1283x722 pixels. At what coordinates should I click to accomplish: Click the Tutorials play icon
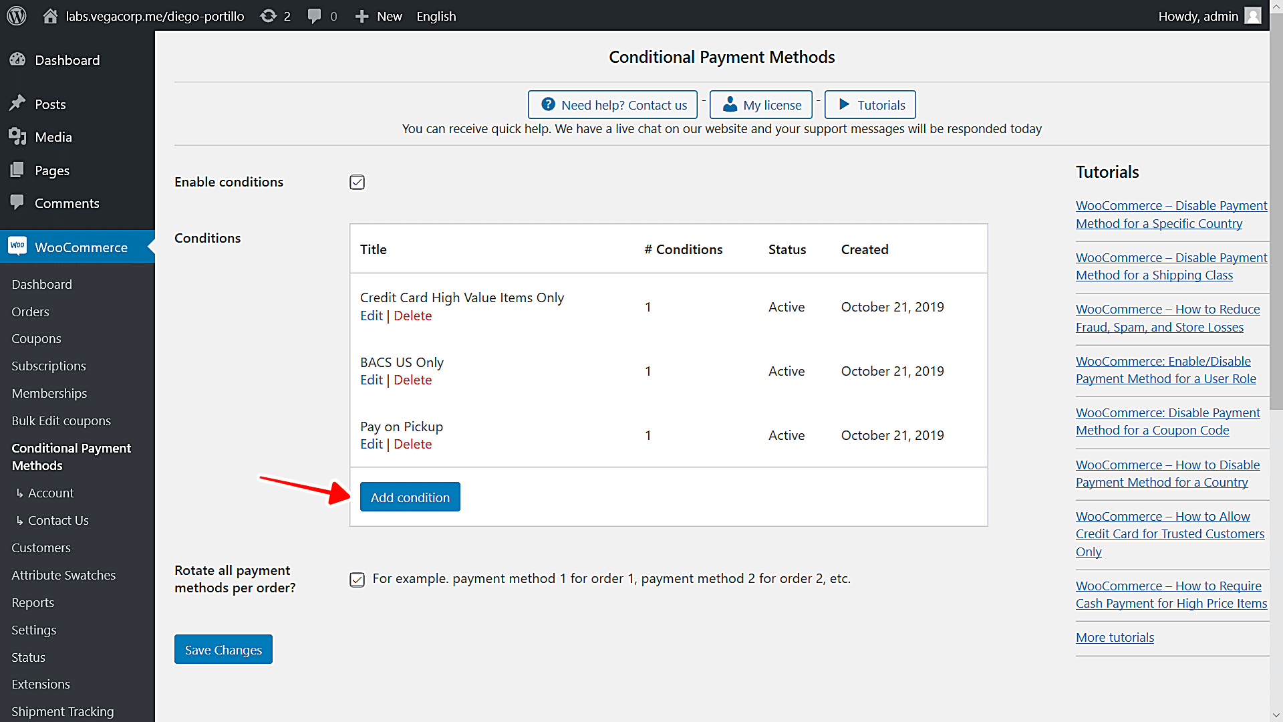pos(844,104)
